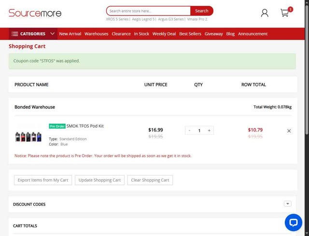Viewport: 309px width, 236px height.
Task: Search suggestion Vmate Pro 2
Action: coord(197,19)
